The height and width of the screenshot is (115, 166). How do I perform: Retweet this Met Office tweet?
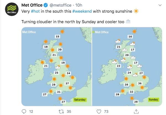tap(61, 111)
